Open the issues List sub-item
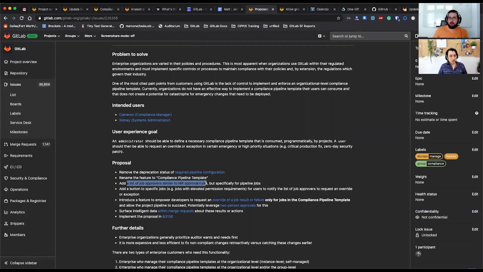The width and height of the screenshot is (483, 272). [x=13, y=95]
